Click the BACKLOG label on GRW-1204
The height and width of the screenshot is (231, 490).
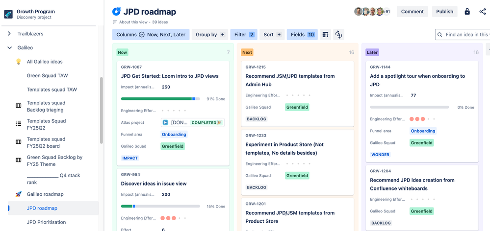pyautogui.click(x=381, y=223)
